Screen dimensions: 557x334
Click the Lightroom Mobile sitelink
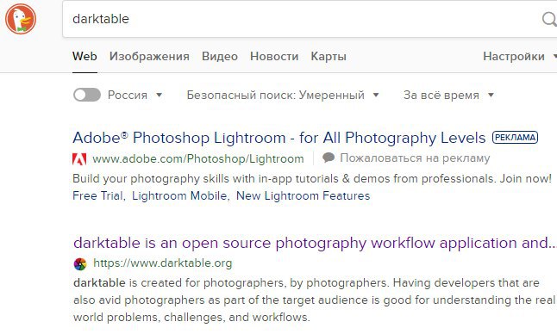(179, 195)
